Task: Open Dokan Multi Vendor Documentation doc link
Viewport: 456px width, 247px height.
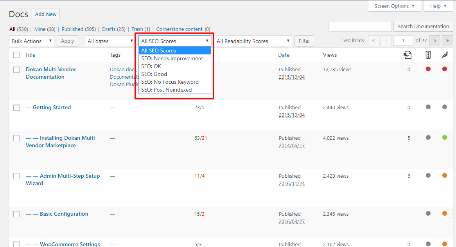Action: [51, 73]
